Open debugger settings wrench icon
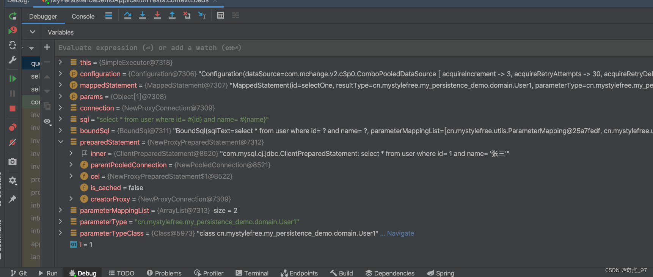The image size is (653, 277). (x=13, y=60)
